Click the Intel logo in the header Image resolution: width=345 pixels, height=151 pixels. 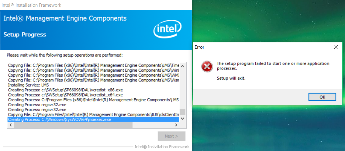[167, 30]
